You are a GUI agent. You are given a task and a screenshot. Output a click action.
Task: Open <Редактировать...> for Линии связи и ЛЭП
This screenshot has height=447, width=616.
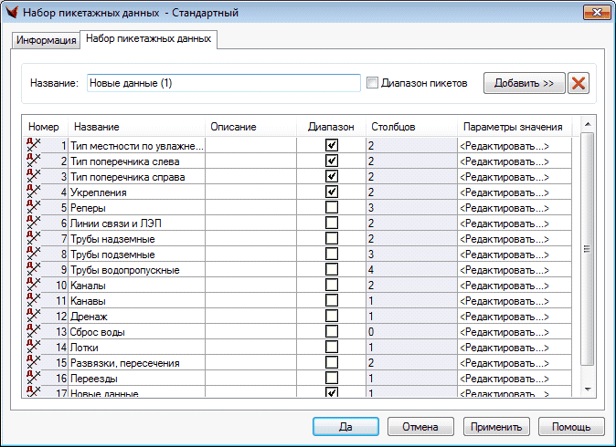[x=504, y=223]
